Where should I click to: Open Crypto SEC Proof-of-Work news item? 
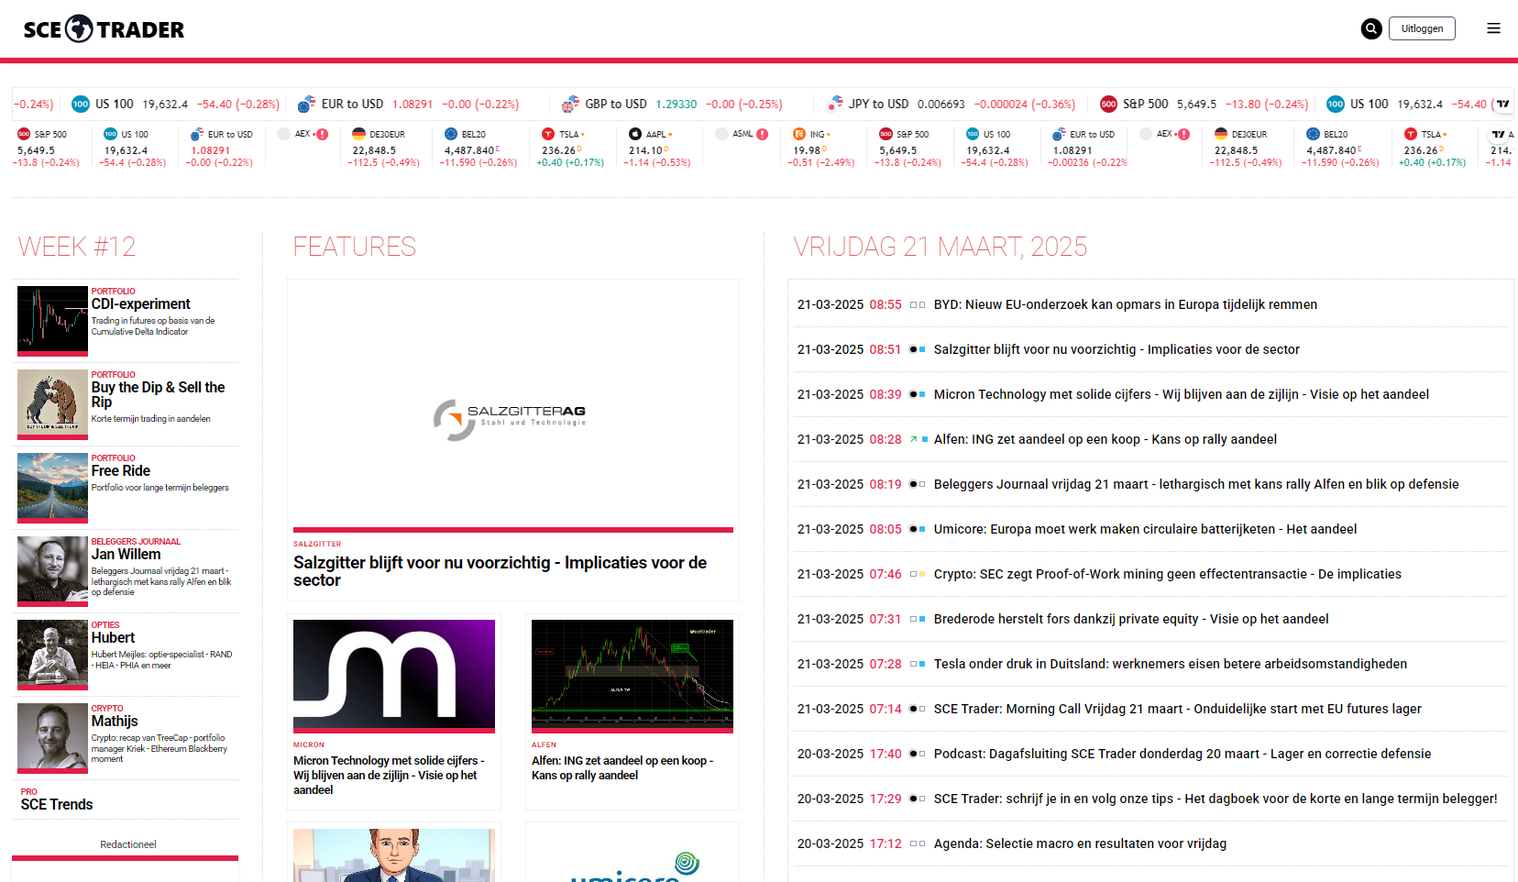pyautogui.click(x=1168, y=574)
